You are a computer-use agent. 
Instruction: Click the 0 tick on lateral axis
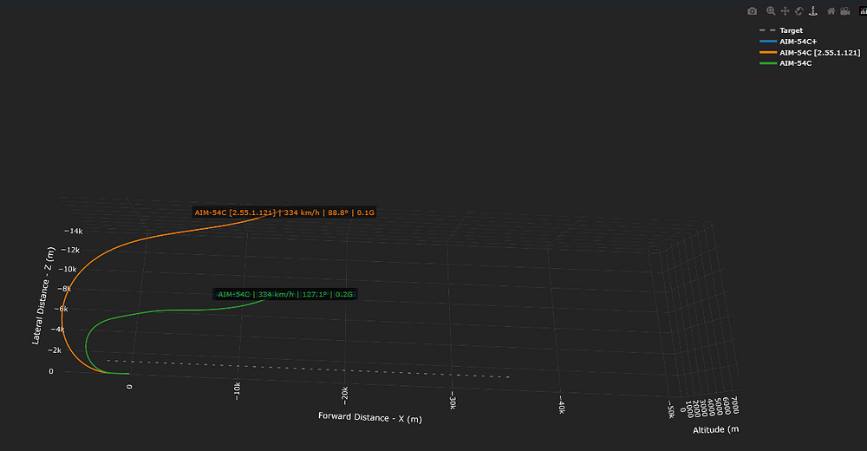coord(51,371)
